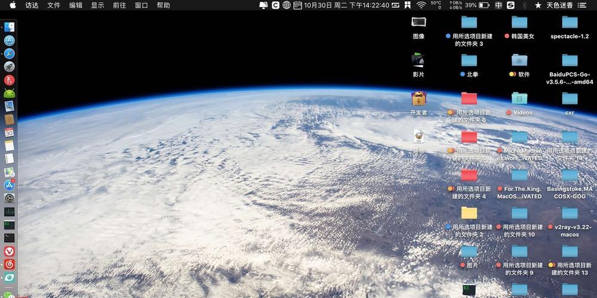
Task: Select the cxr folder
Action: pos(570,98)
